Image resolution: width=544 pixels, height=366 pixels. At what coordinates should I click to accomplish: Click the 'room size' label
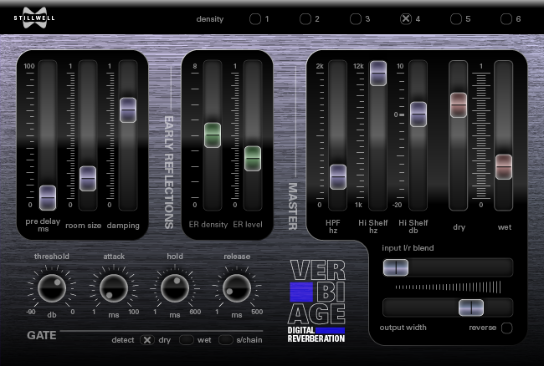[83, 226]
